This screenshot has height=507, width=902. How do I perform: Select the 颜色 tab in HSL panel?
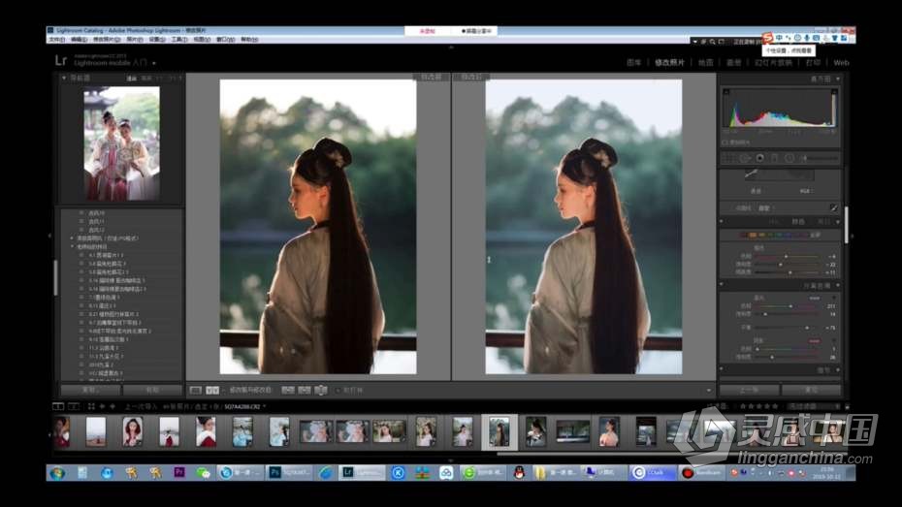tap(798, 221)
